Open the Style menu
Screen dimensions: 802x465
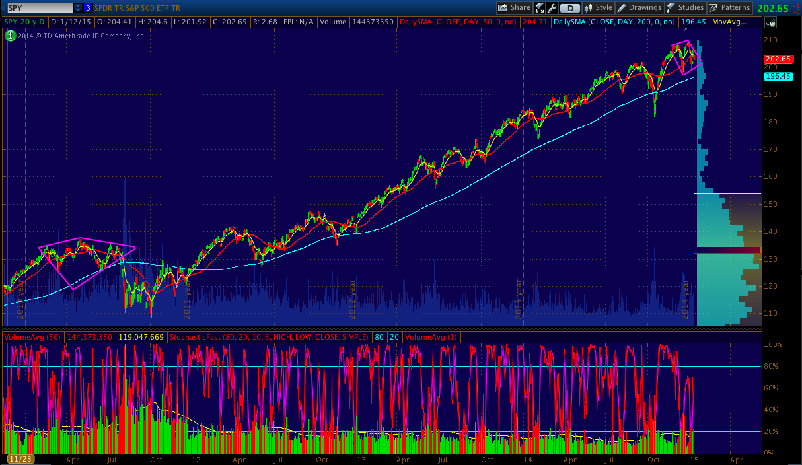[x=598, y=8]
